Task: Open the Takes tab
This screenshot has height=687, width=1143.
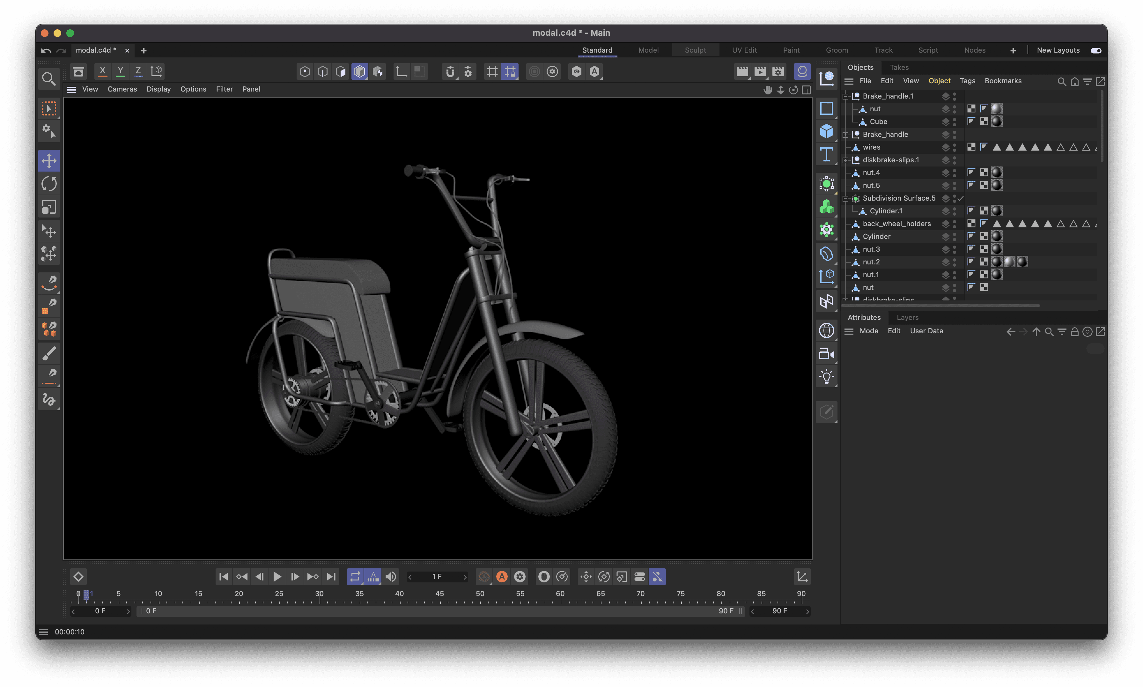Action: pyautogui.click(x=899, y=67)
